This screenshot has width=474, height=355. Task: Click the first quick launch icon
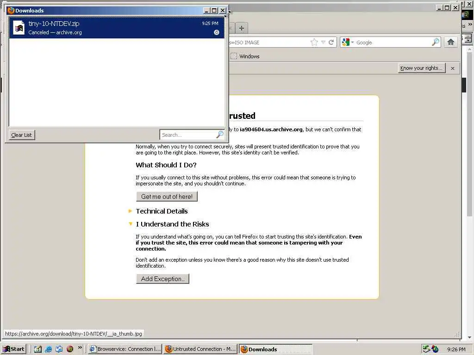[x=37, y=349]
